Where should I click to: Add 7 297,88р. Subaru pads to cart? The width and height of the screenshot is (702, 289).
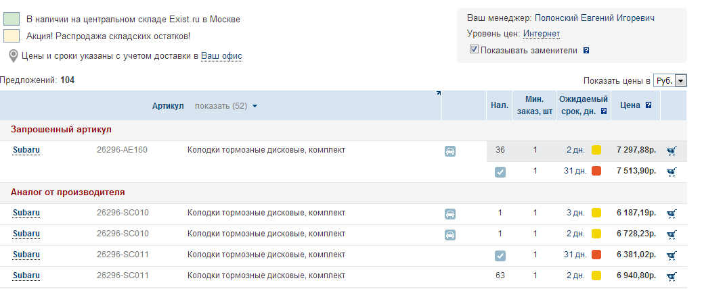click(671, 151)
